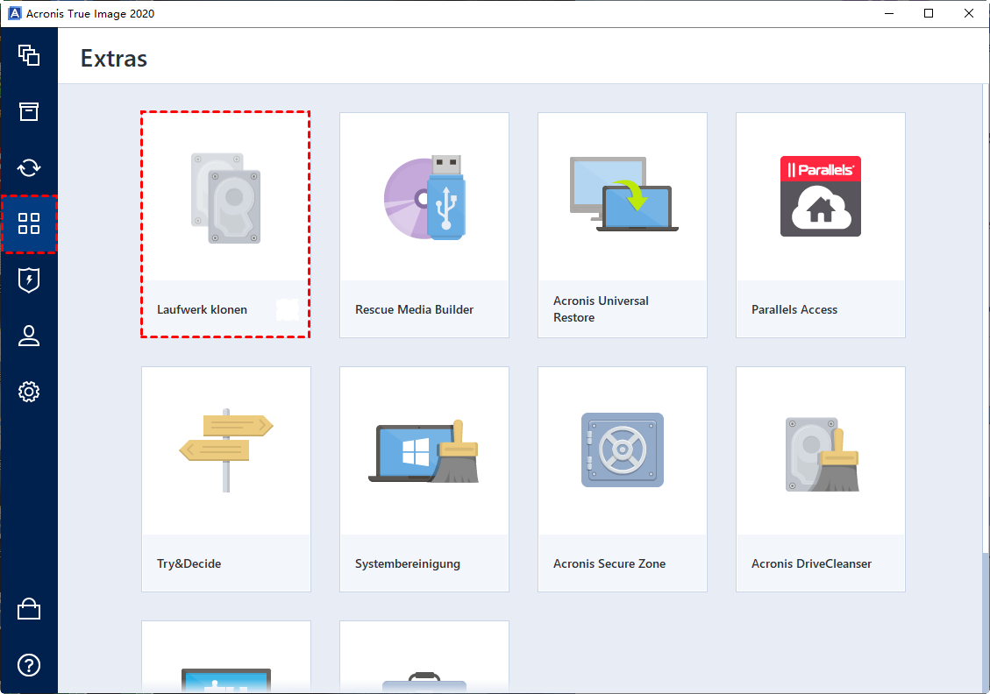This screenshot has height=694, width=990.
Task: Click the Try&Decide label
Action: 189,564
